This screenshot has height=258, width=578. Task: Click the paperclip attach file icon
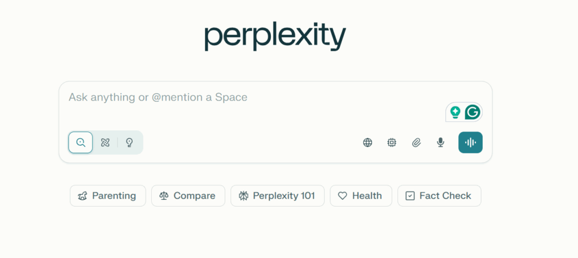pyautogui.click(x=416, y=142)
